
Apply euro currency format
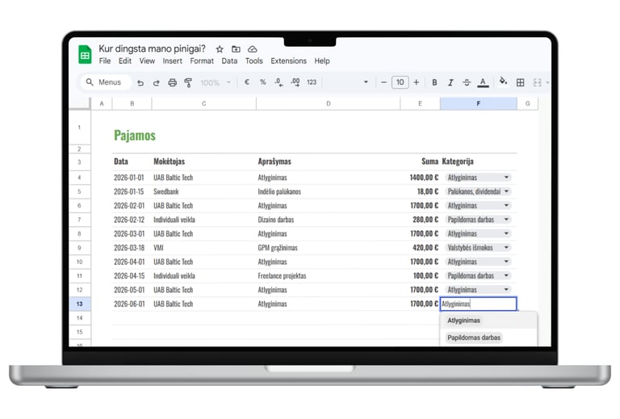[247, 82]
